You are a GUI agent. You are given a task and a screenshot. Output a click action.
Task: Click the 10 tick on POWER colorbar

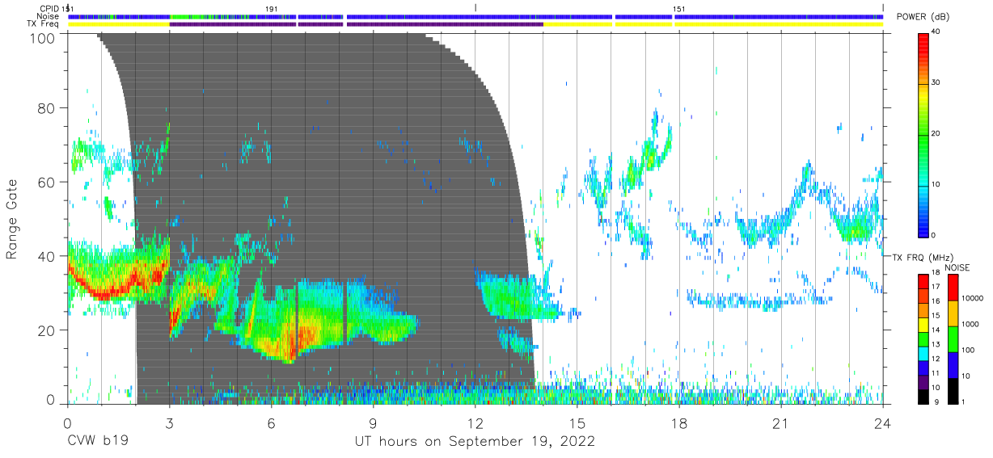pos(936,185)
